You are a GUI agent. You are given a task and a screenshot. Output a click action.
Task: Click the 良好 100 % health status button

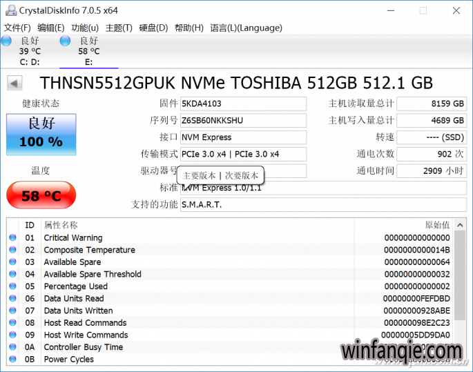point(41,135)
